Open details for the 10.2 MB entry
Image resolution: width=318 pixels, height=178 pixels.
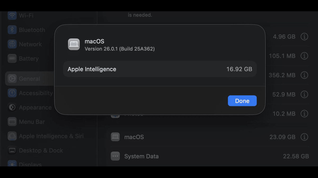pyautogui.click(x=304, y=114)
